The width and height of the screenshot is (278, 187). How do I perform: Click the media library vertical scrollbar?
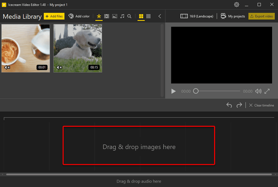coord(162,60)
